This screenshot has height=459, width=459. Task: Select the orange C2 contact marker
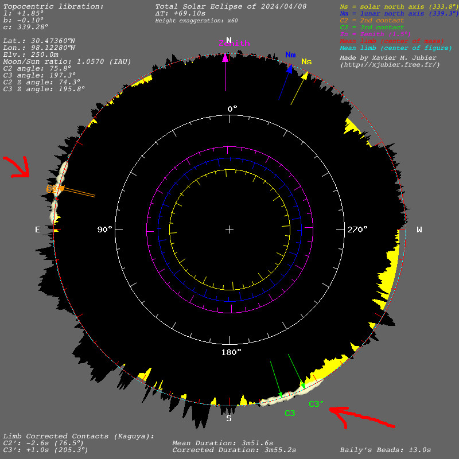tap(60, 188)
